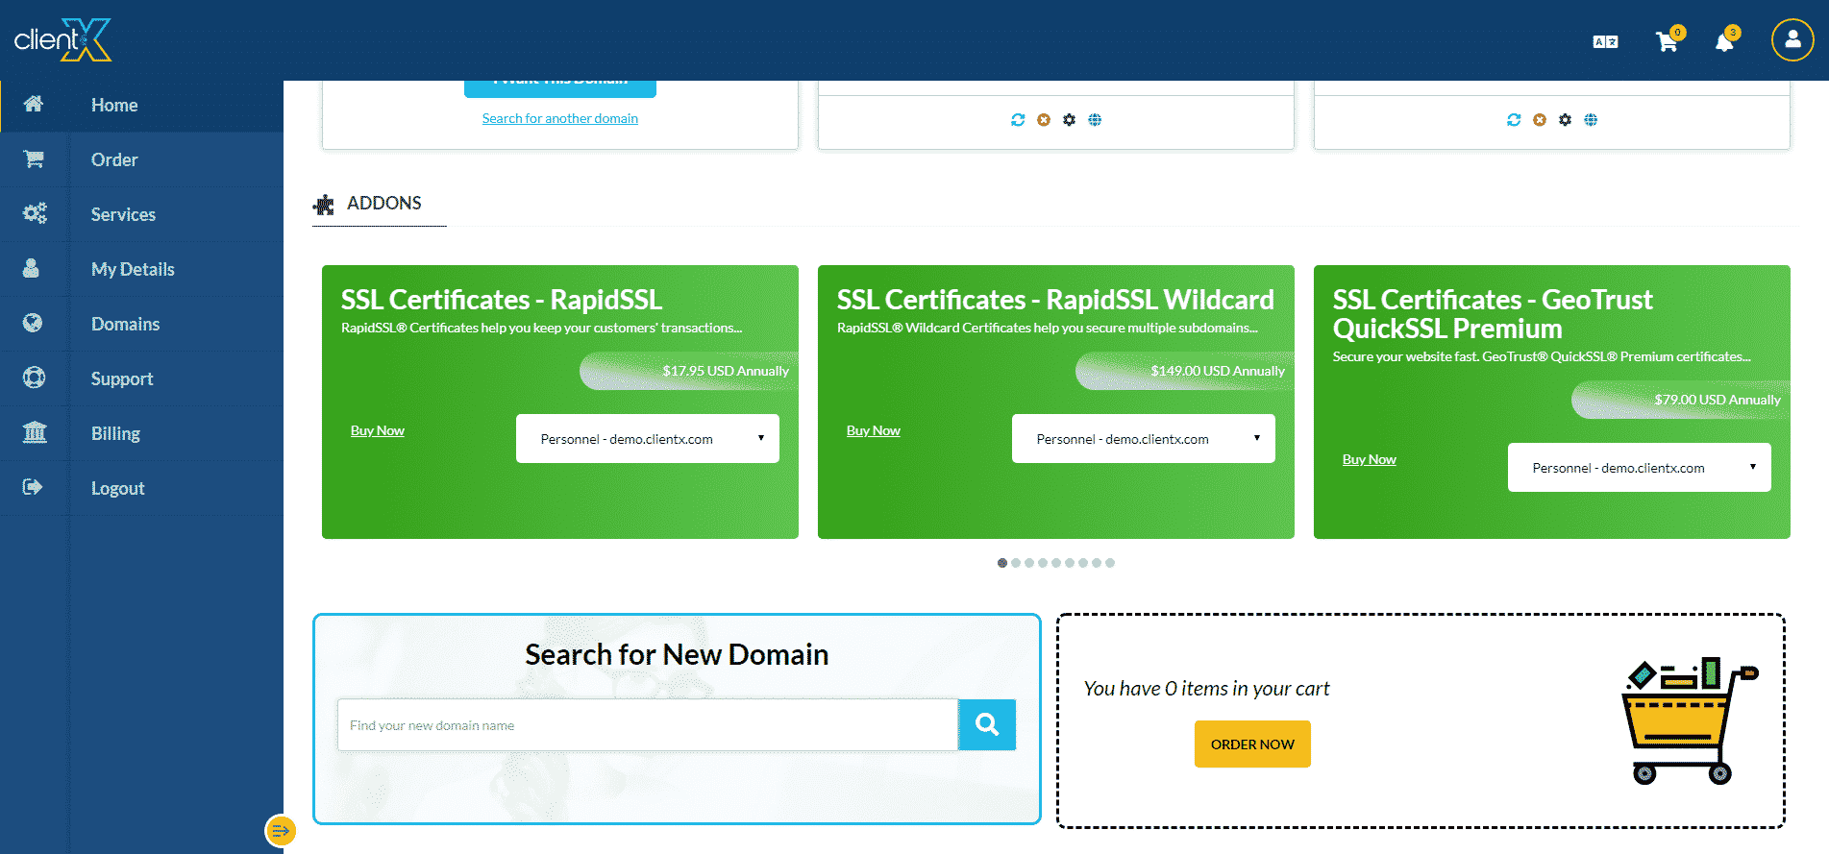Click Buy Now for RapidSSL Wildcard
This screenshot has width=1829, height=854.
873,430
